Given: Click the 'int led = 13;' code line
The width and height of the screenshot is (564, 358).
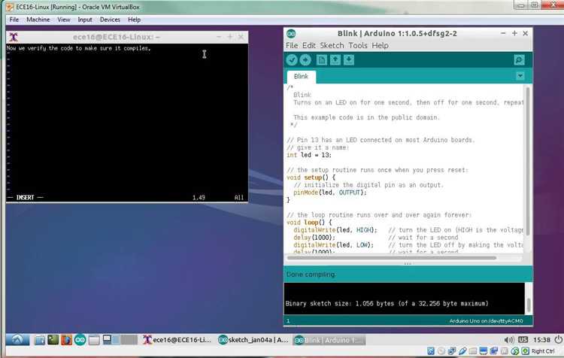Looking at the screenshot, I should [x=309, y=155].
